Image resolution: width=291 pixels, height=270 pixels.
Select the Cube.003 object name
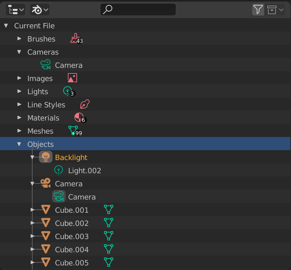point(72,236)
